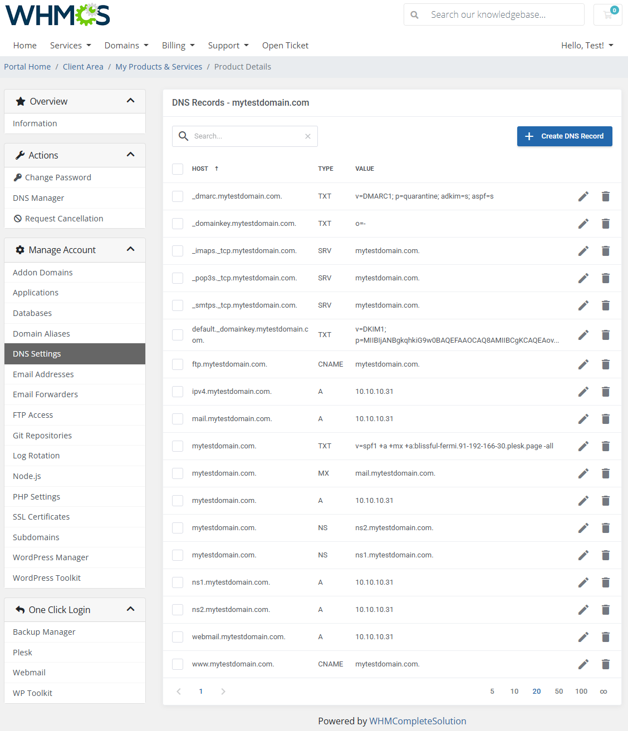Open the Domains dropdown menu
The image size is (628, 731).
point(126,45)
